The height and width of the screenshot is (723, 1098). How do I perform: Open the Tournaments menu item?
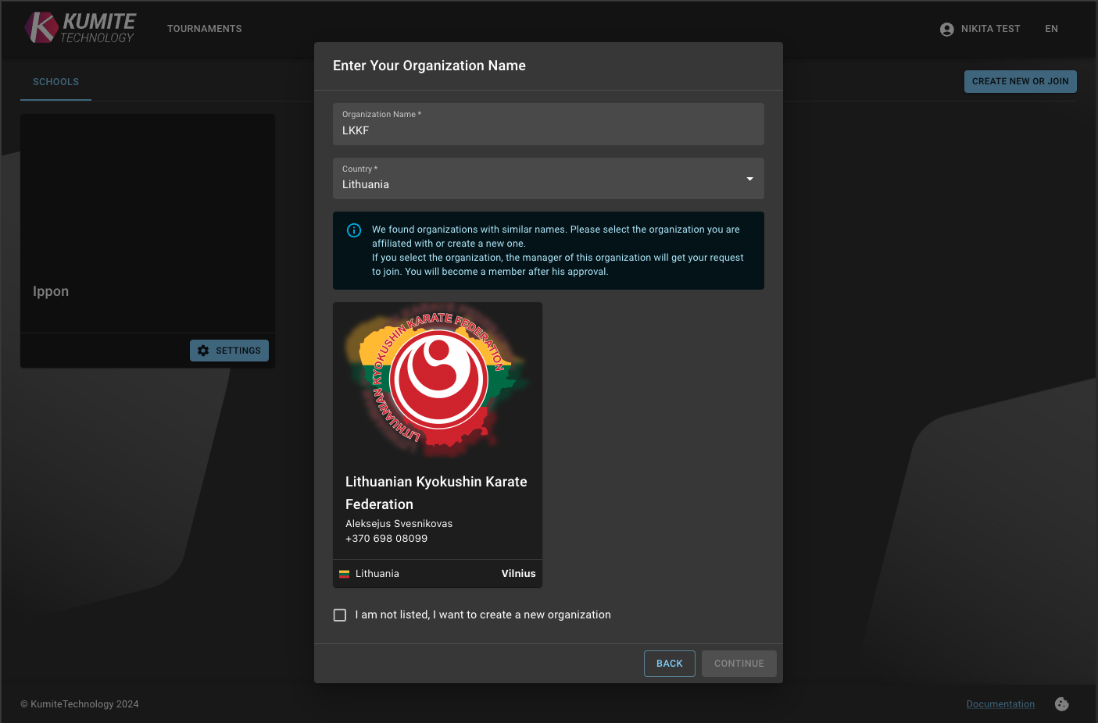204,29
